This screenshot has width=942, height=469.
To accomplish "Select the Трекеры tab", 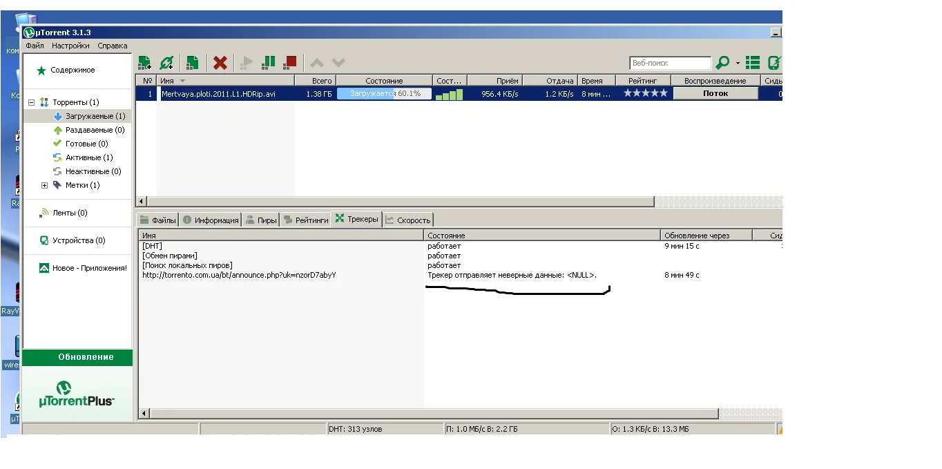I will coord(356,219).
